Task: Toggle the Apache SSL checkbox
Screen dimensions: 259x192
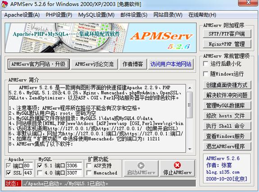Action: (x=9, y=173)
